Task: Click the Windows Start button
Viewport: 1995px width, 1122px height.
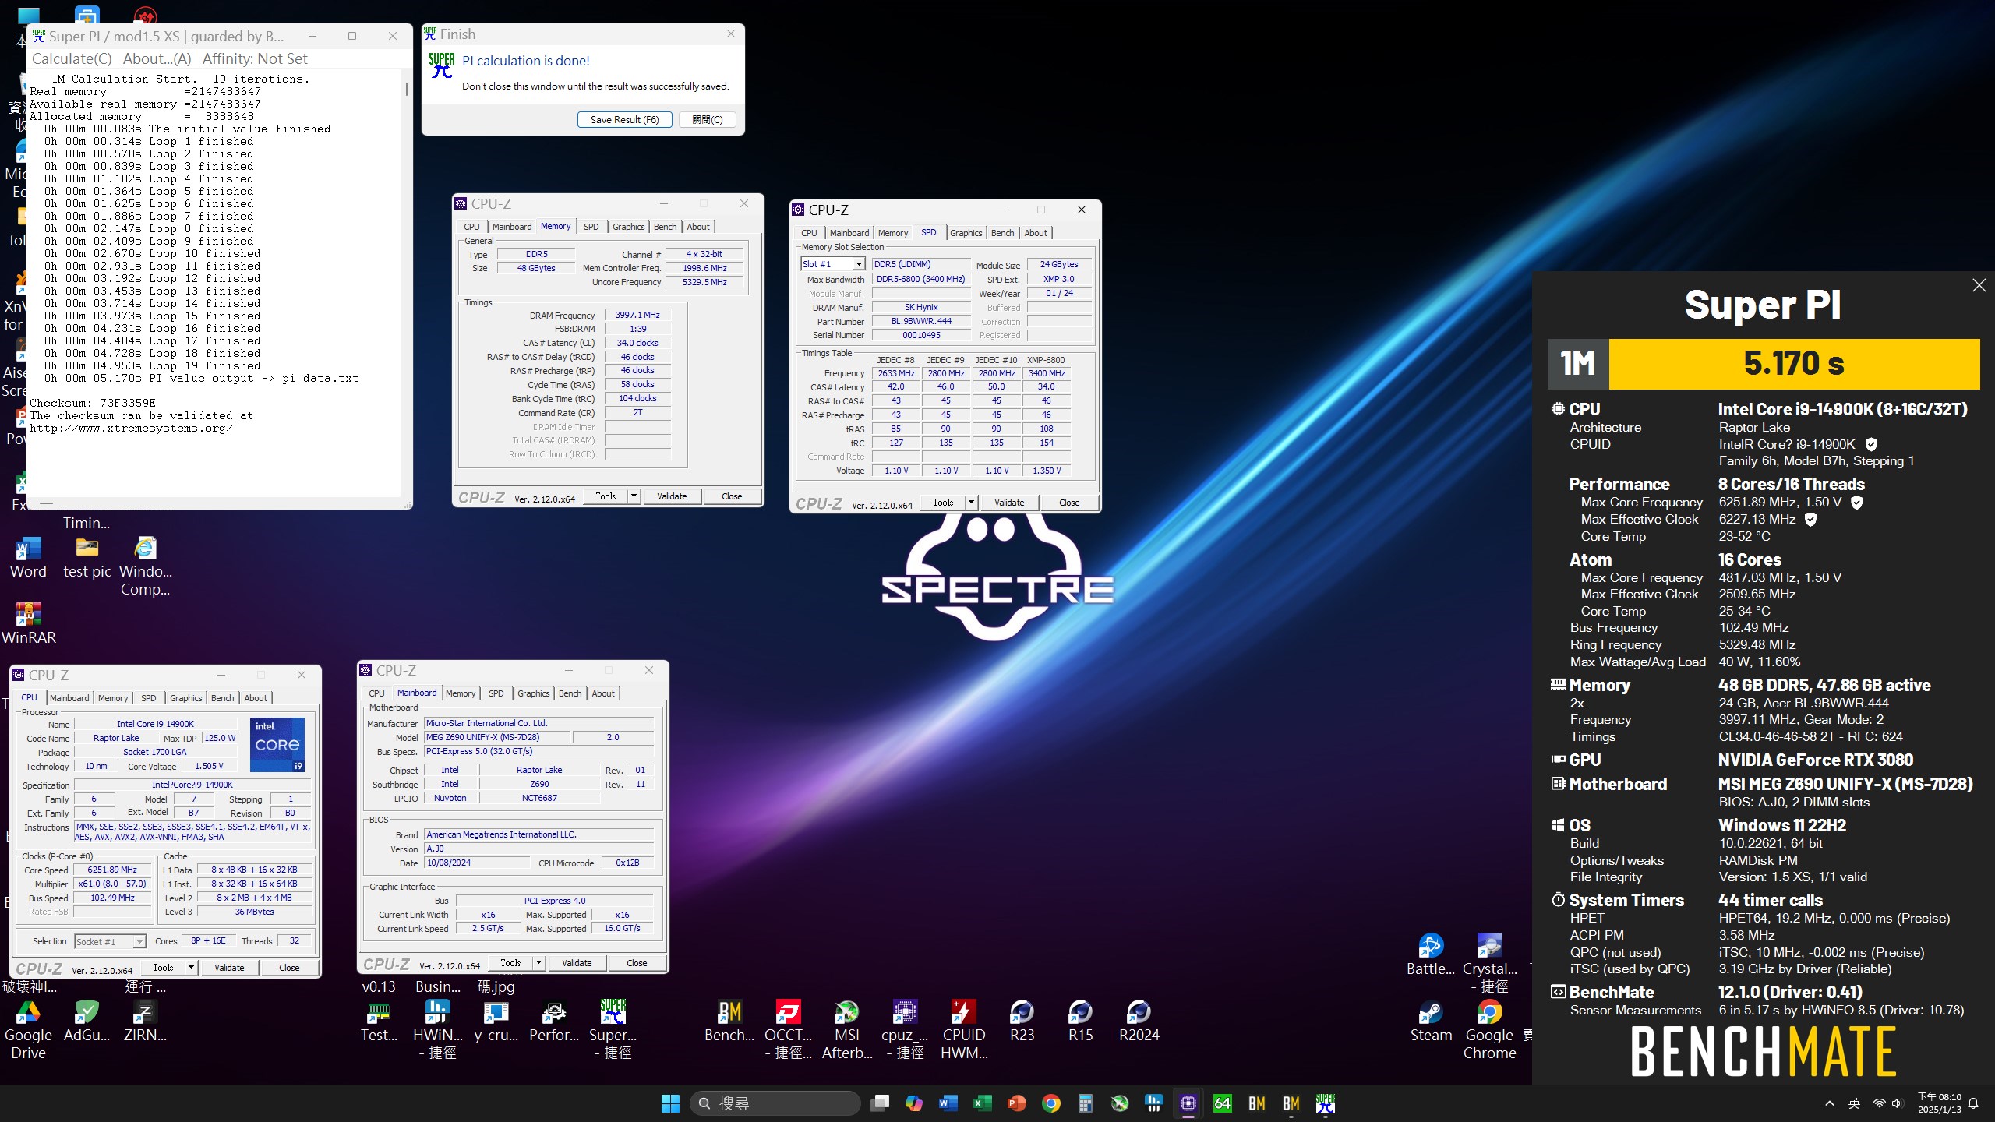Action: click(x=670, y=1103)
